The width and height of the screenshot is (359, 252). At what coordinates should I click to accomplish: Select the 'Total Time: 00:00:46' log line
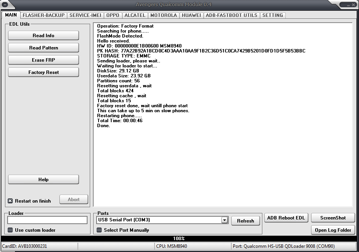[x=120, y=121]
